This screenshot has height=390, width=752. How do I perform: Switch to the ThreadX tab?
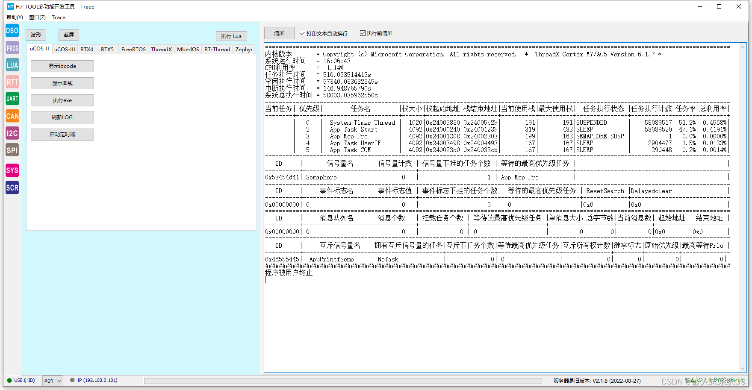(x=161, y=49)
